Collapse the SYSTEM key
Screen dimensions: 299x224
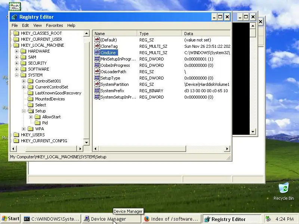(16, 75)
